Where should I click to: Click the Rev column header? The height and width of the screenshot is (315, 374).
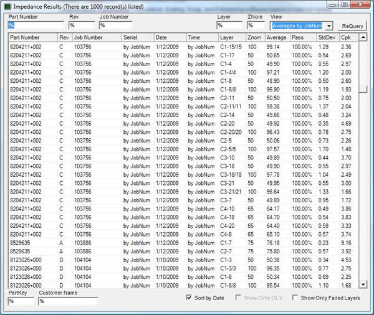point(65,37)
